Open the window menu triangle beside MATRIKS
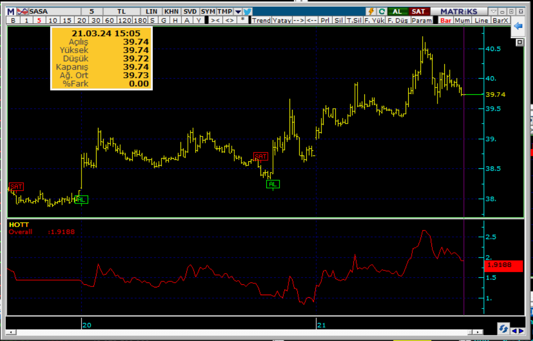The image size is (533, 341). coord(494,11)
